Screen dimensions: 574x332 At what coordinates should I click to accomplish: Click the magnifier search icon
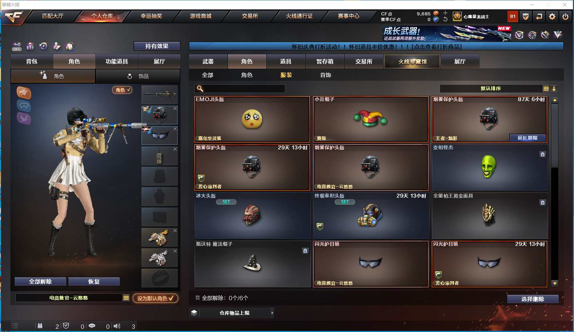(200, 89)
